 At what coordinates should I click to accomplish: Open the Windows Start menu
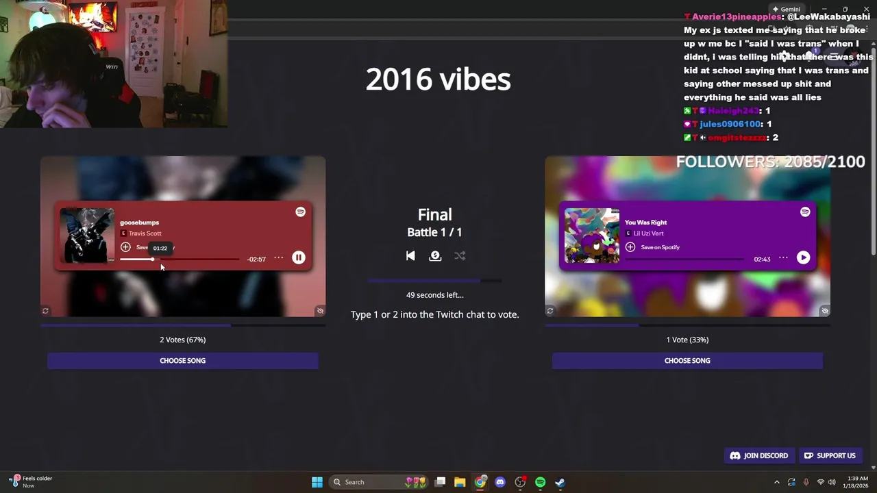(317, 482)
